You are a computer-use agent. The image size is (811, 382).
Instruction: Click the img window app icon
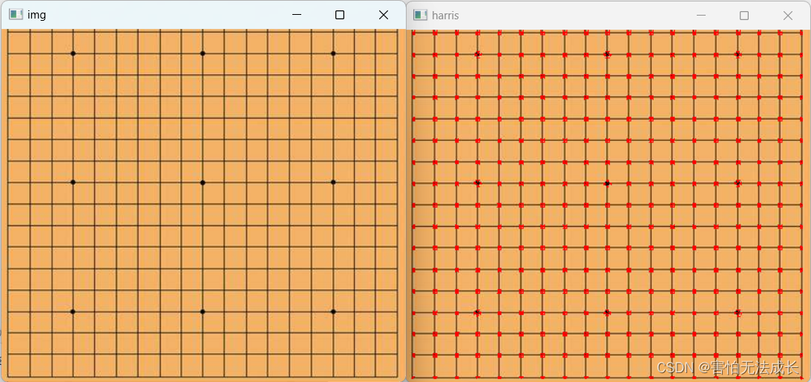coord(16,15)
